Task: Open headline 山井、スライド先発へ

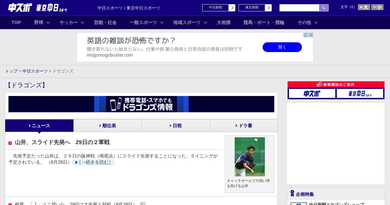Action: (62, 142)
